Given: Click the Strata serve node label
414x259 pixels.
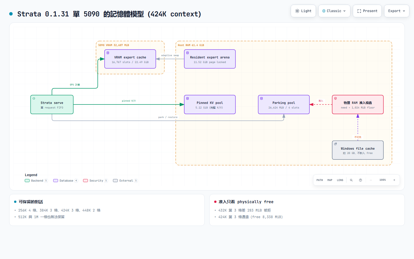Looking at the screenshot, I should 52,103.
